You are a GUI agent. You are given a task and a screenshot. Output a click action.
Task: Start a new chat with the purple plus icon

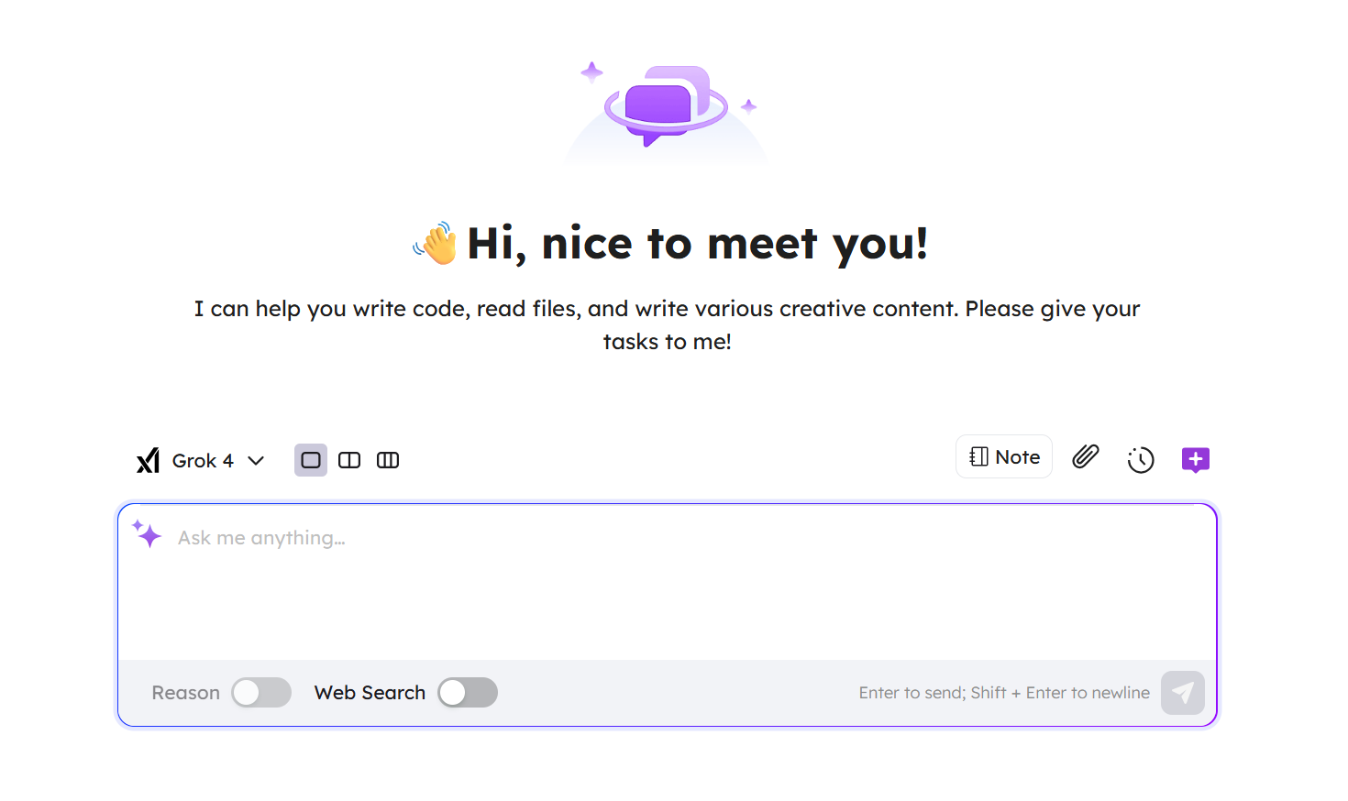click(x=1196, y=459)
